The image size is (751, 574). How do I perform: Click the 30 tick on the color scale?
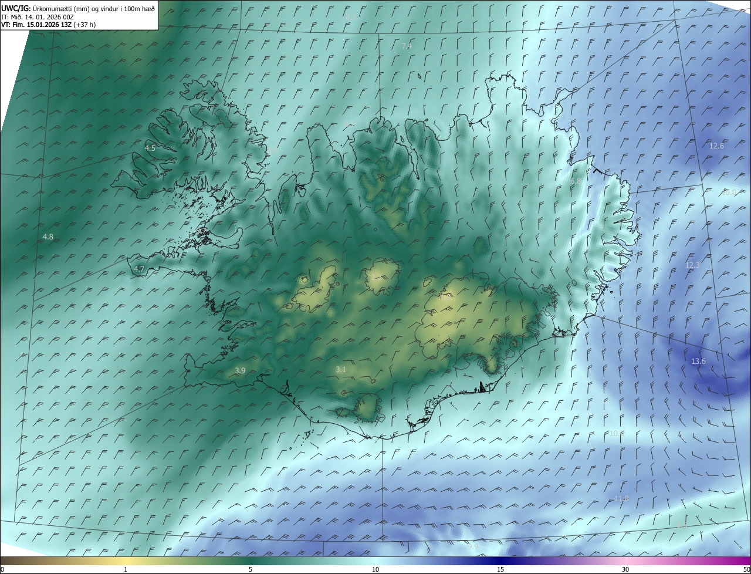click(x=625, y=569)
